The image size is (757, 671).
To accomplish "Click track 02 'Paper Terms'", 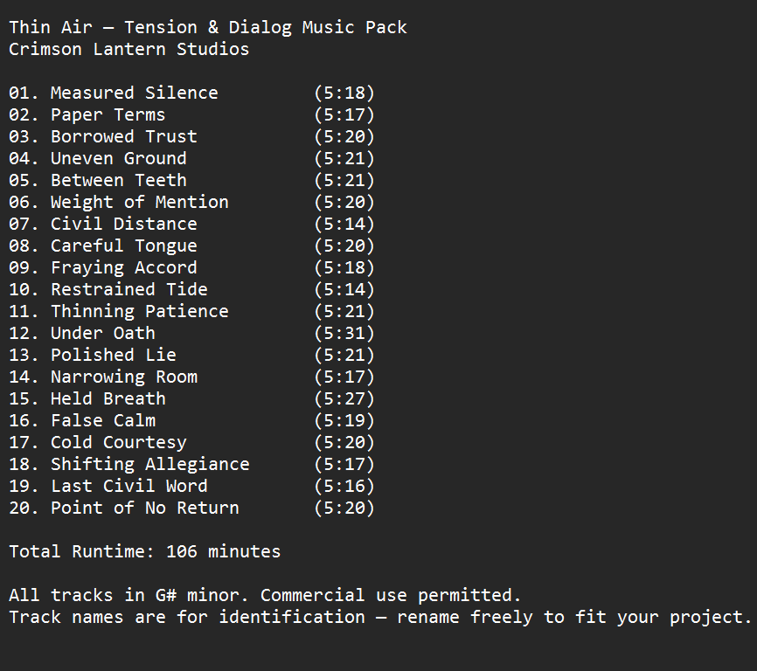I will pos(108,114).
